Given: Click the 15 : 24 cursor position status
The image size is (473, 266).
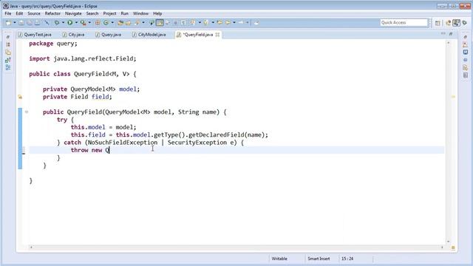Looking at the screenshot, I should pyautogui.click(x=347, y=259).
